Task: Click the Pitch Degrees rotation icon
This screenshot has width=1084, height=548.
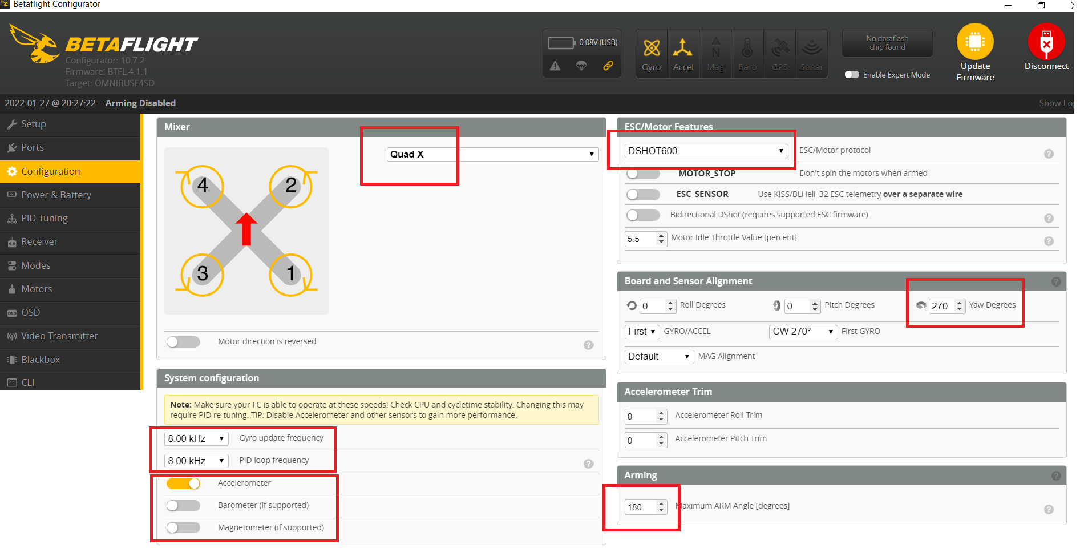Action: tap(776, 305)
